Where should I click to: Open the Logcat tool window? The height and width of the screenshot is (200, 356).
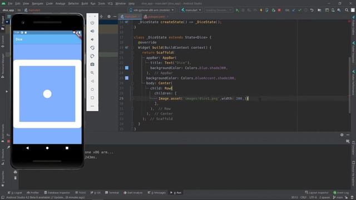tap(15, 193)
